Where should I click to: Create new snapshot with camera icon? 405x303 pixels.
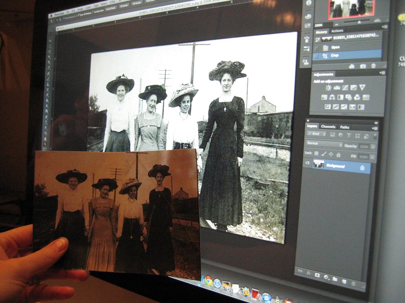pyautogui.click(x=363, y=66)
